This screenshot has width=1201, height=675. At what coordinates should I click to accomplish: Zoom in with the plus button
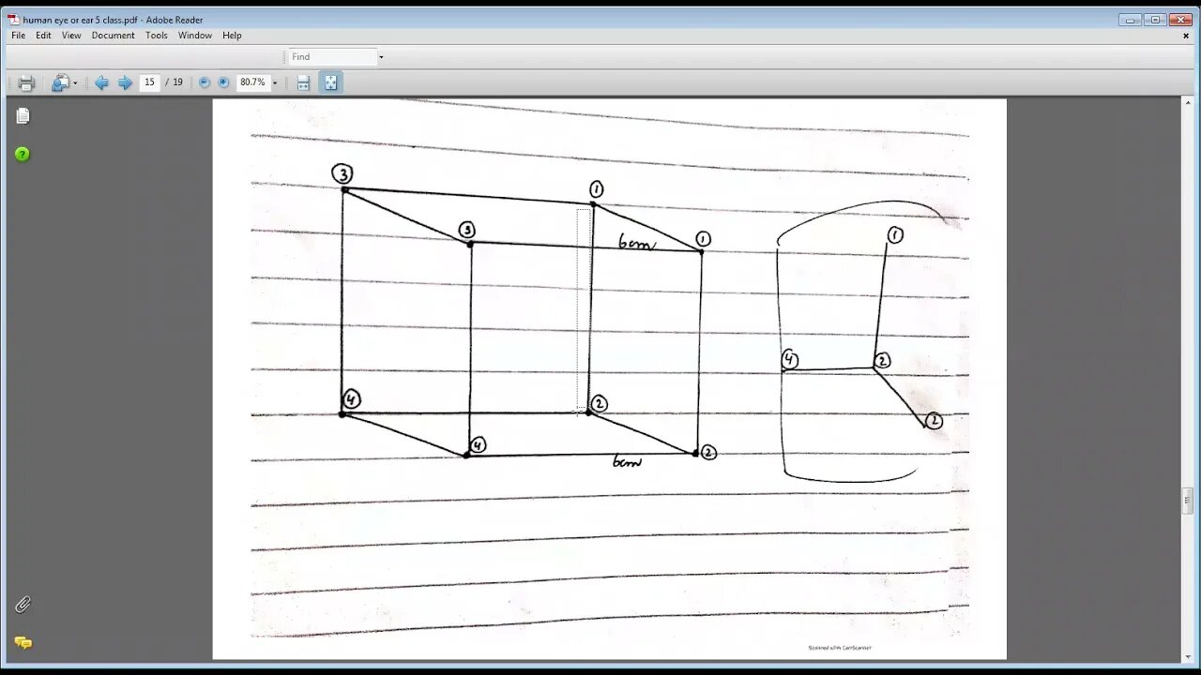coord(223,82)
